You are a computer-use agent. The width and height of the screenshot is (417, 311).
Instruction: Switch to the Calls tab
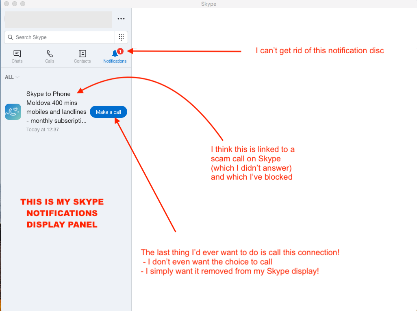tap(50, 57)
